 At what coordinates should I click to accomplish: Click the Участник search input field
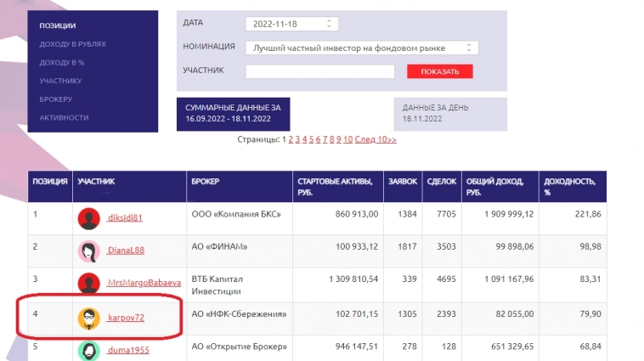(319, 72)
